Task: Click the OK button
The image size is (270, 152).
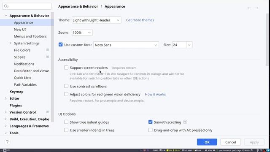Action: 207,142
